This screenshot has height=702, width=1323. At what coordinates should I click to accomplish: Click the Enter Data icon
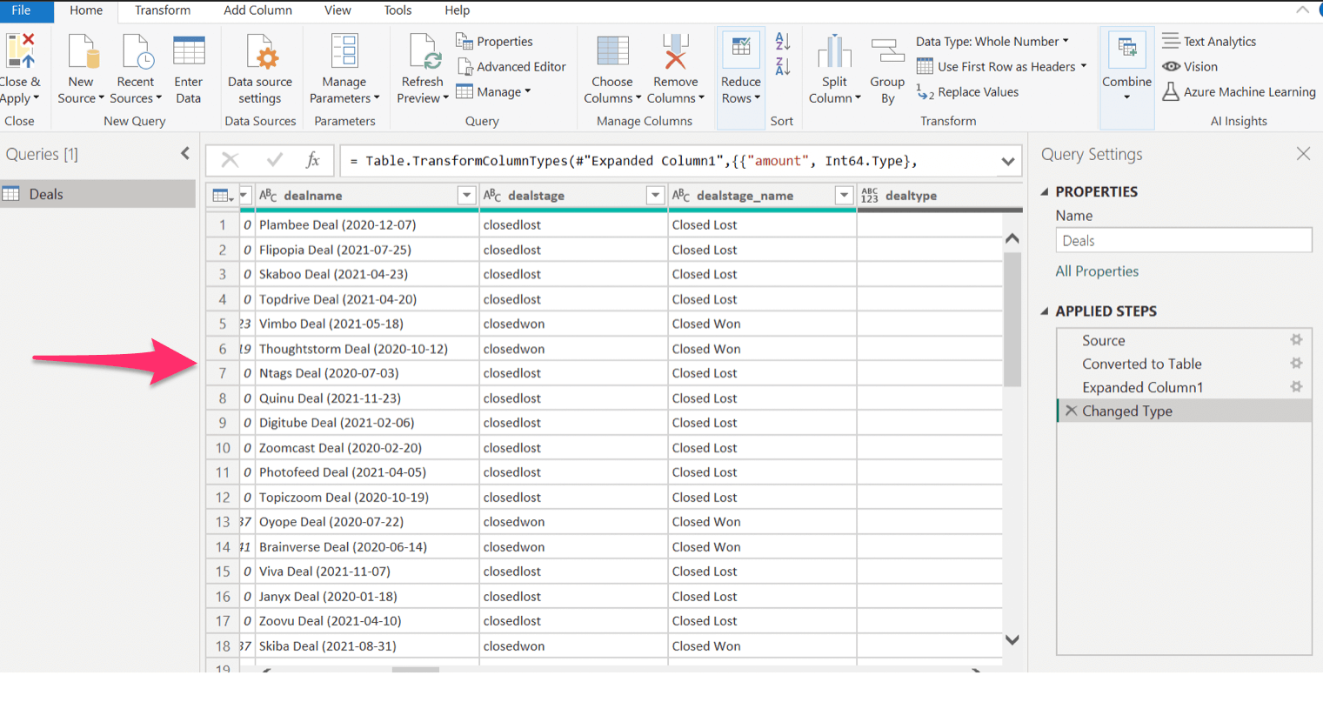click(x=189, y=51)
